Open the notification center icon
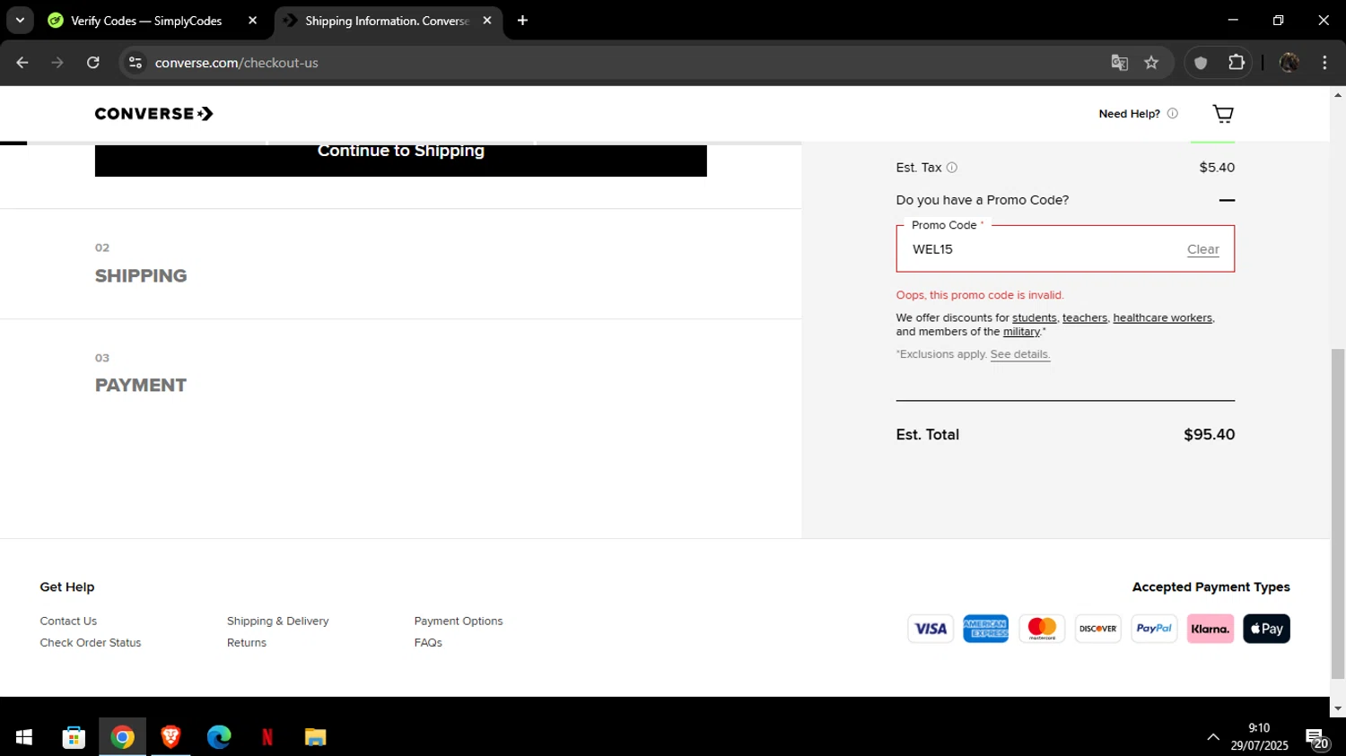Viewport: 1346px width, 756px height. tap(1317, 738)
